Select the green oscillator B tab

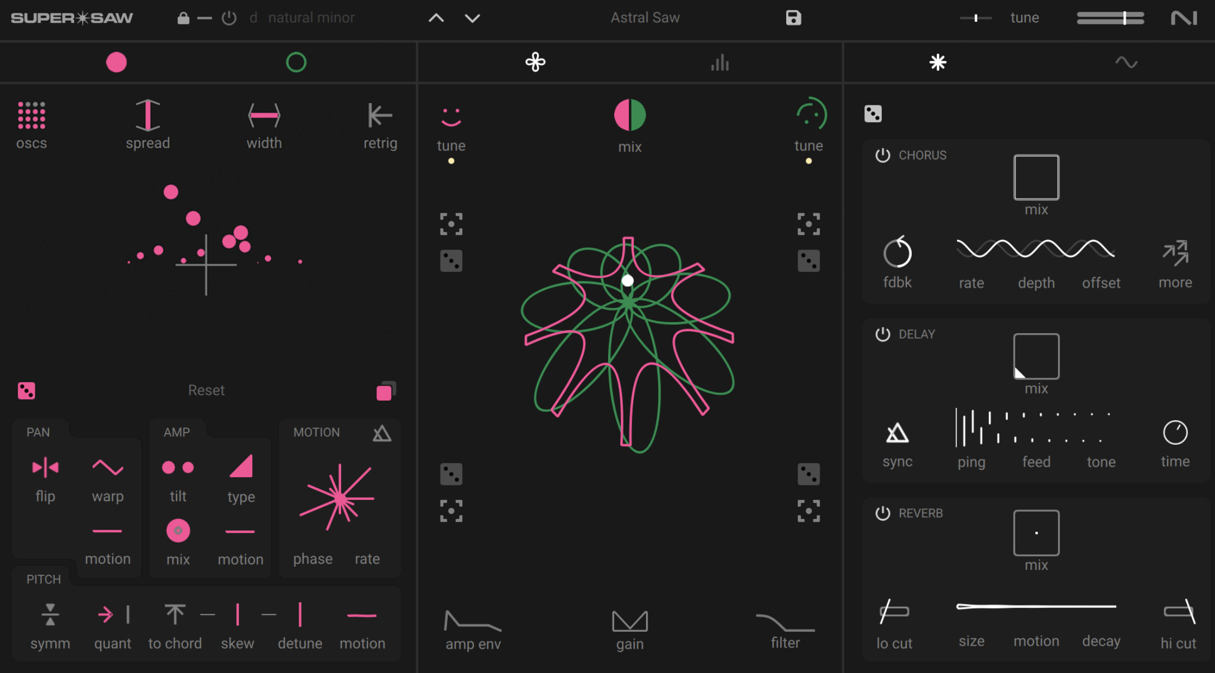coord(296,62)
